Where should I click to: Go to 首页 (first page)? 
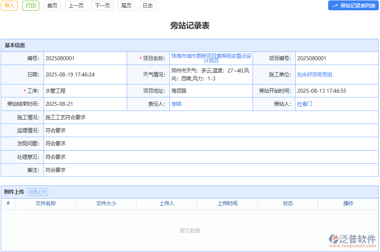[x=52, y=6]
